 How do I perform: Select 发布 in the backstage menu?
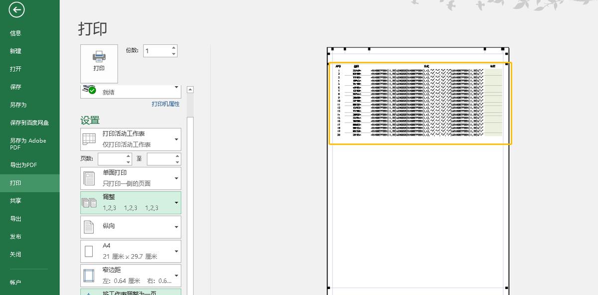[30, 237]
